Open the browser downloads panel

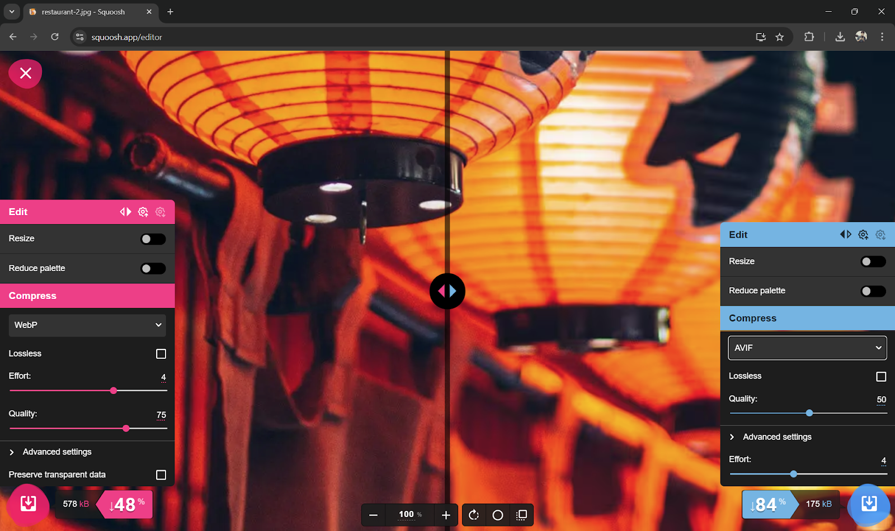tap(840, 37)
